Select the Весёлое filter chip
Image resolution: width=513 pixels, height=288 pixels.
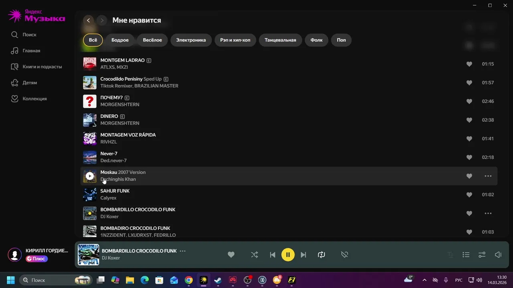[152, 40]
